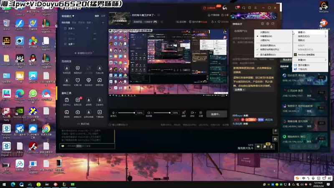Screen dimensions: 334x188
Task: Click the 去查看 > link
Action: tap(239, 90)
